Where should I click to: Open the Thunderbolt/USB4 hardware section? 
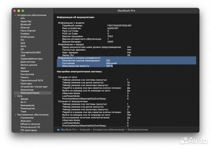30,52
